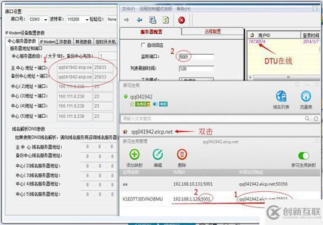Screen dimensions: 323x225
Task: Select the IP Modem工作参数 tab
Action: coord(55,42)
